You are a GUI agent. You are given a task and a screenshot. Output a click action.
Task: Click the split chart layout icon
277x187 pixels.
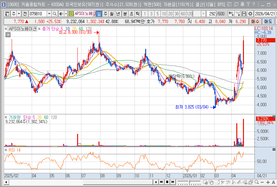[x=205, y=182]
